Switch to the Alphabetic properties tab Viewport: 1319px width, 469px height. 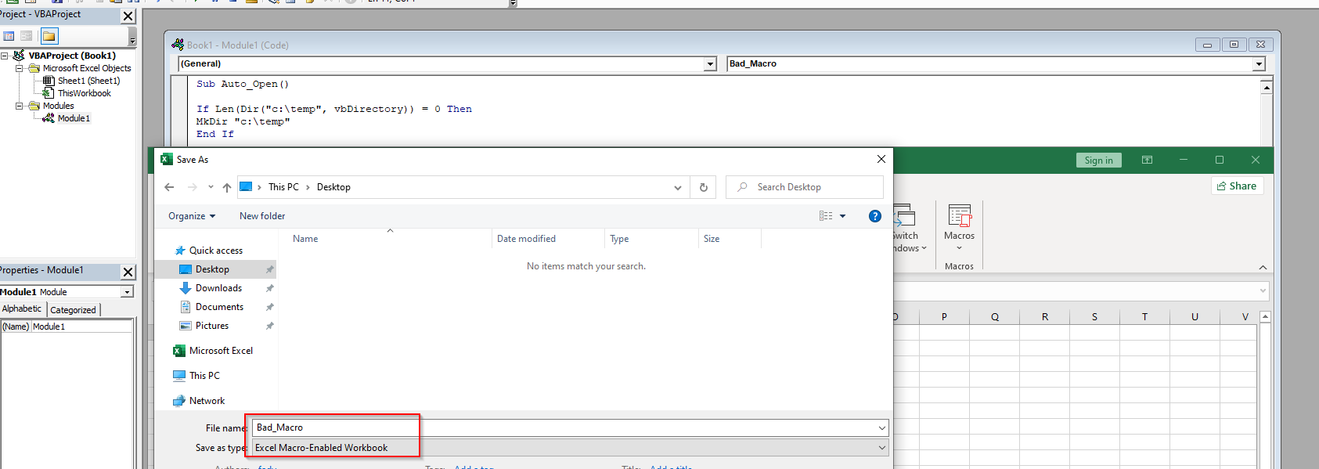pyautogui.click(x=22, y=309)
